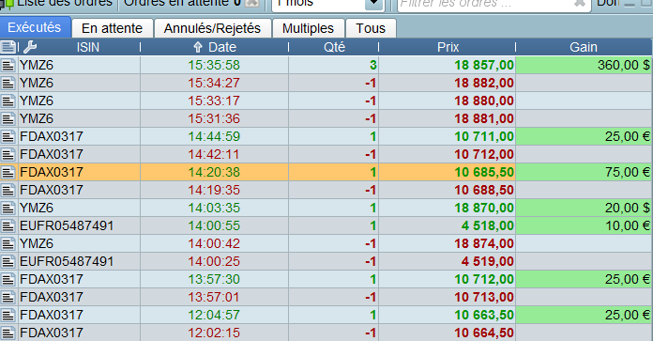Open order details icon for FDAX0317 14:19:35 row
This screenshot has width=653, height=341.
(8, 190)
